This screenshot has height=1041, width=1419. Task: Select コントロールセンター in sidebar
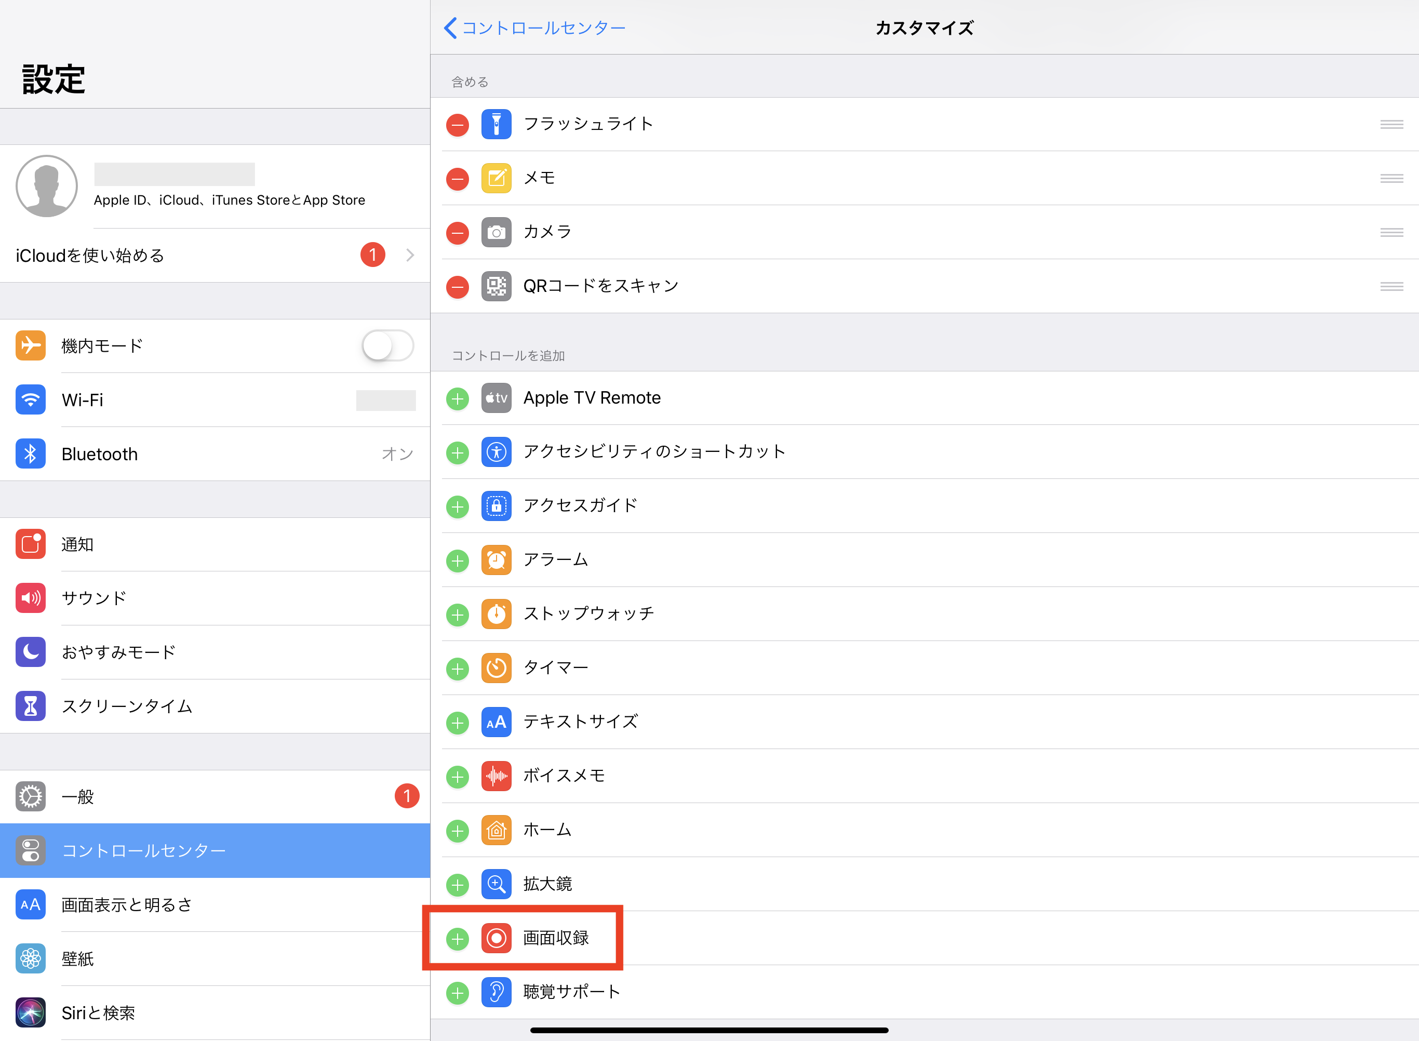pyautogui.click(x=215, y=851)
